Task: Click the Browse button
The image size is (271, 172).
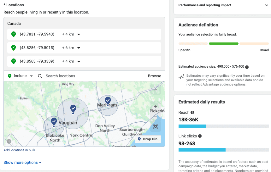Action: [x=154, y=76]
